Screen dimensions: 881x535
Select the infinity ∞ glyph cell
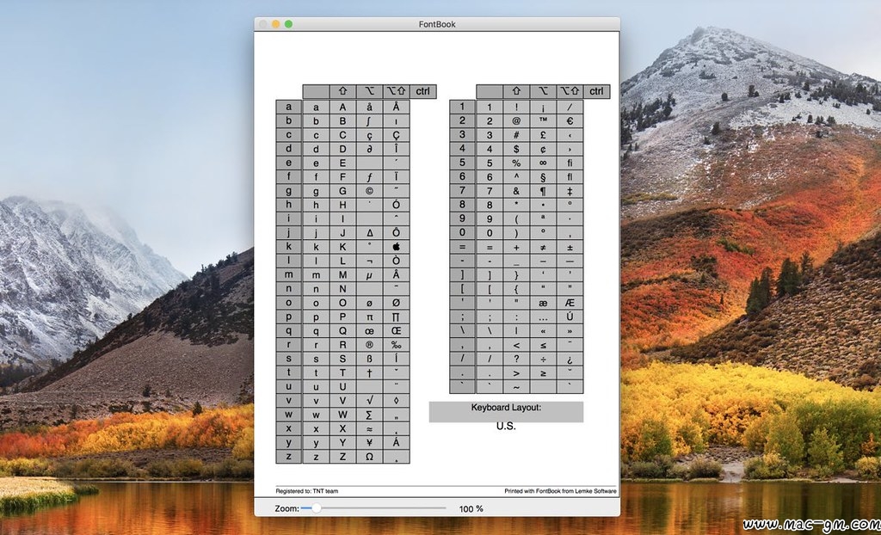(x=544, y=163)
